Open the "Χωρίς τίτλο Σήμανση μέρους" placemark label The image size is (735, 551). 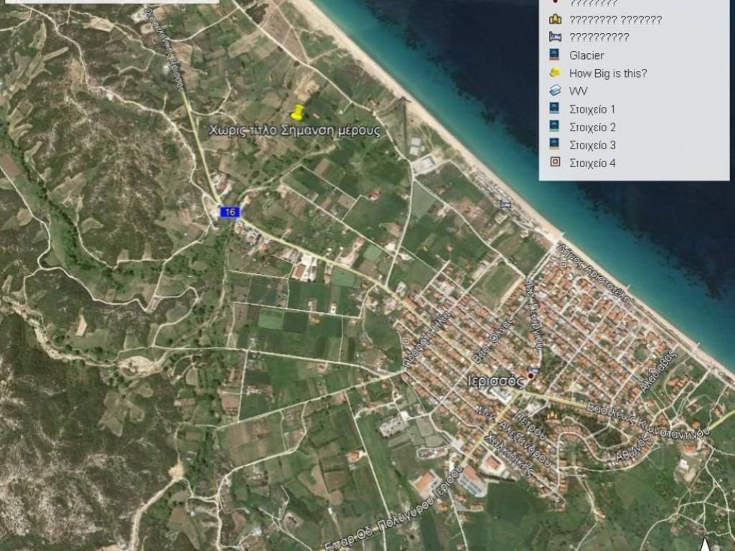click(294, 131)
